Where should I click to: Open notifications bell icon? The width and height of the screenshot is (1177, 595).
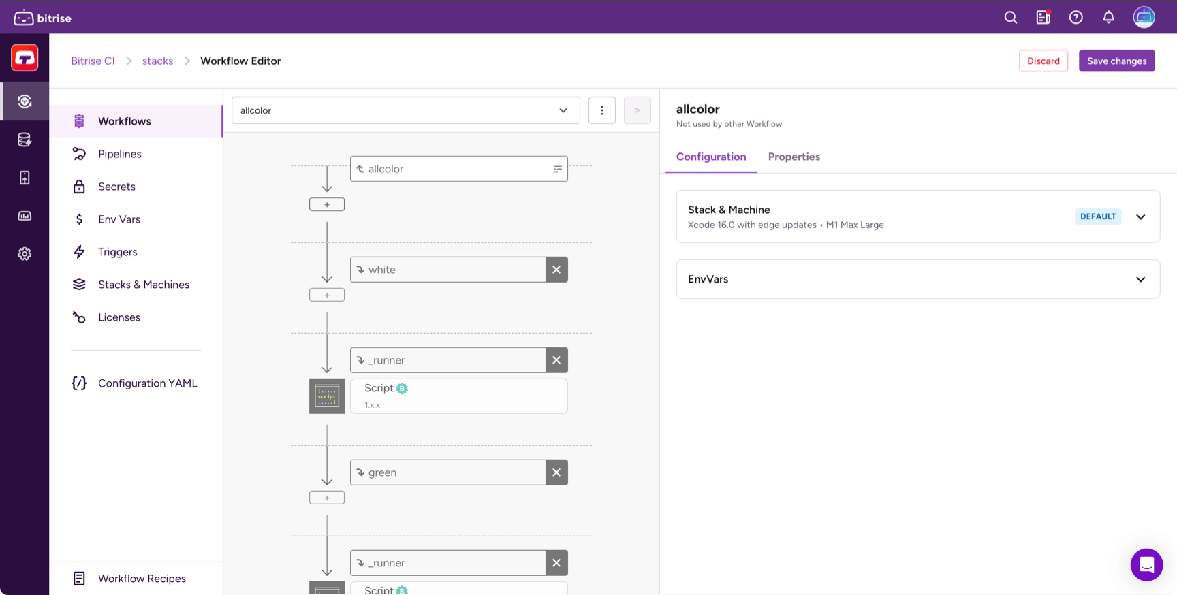1109,18
